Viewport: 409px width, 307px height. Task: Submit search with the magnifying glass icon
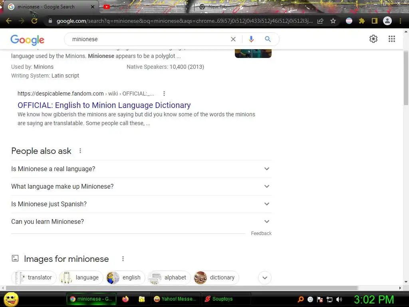point(268,39)
